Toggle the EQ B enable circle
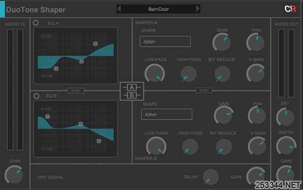This screenshot has height=190, width=303. click(x=36, y=96)
